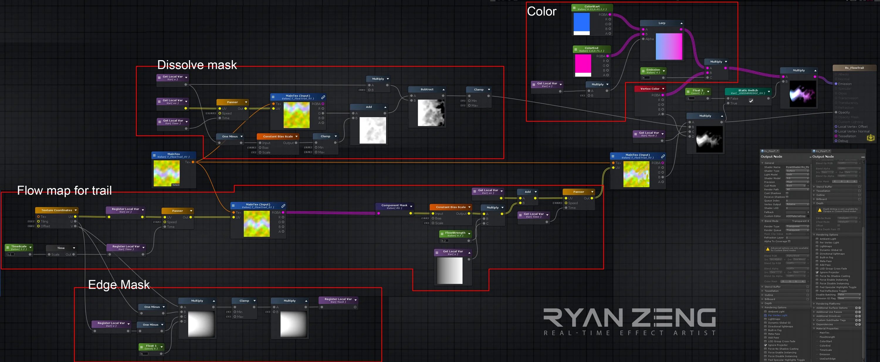The width and height of the screenshot is (880, 362).
Task: Click Select button on MainTex texture preview
Action: 176,185
